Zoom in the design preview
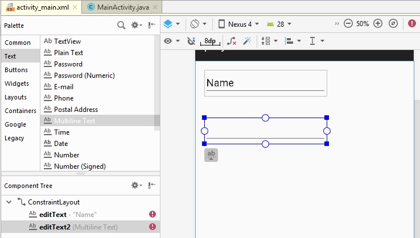The height and width of the screenshot is (238, 420). (378, 24)
